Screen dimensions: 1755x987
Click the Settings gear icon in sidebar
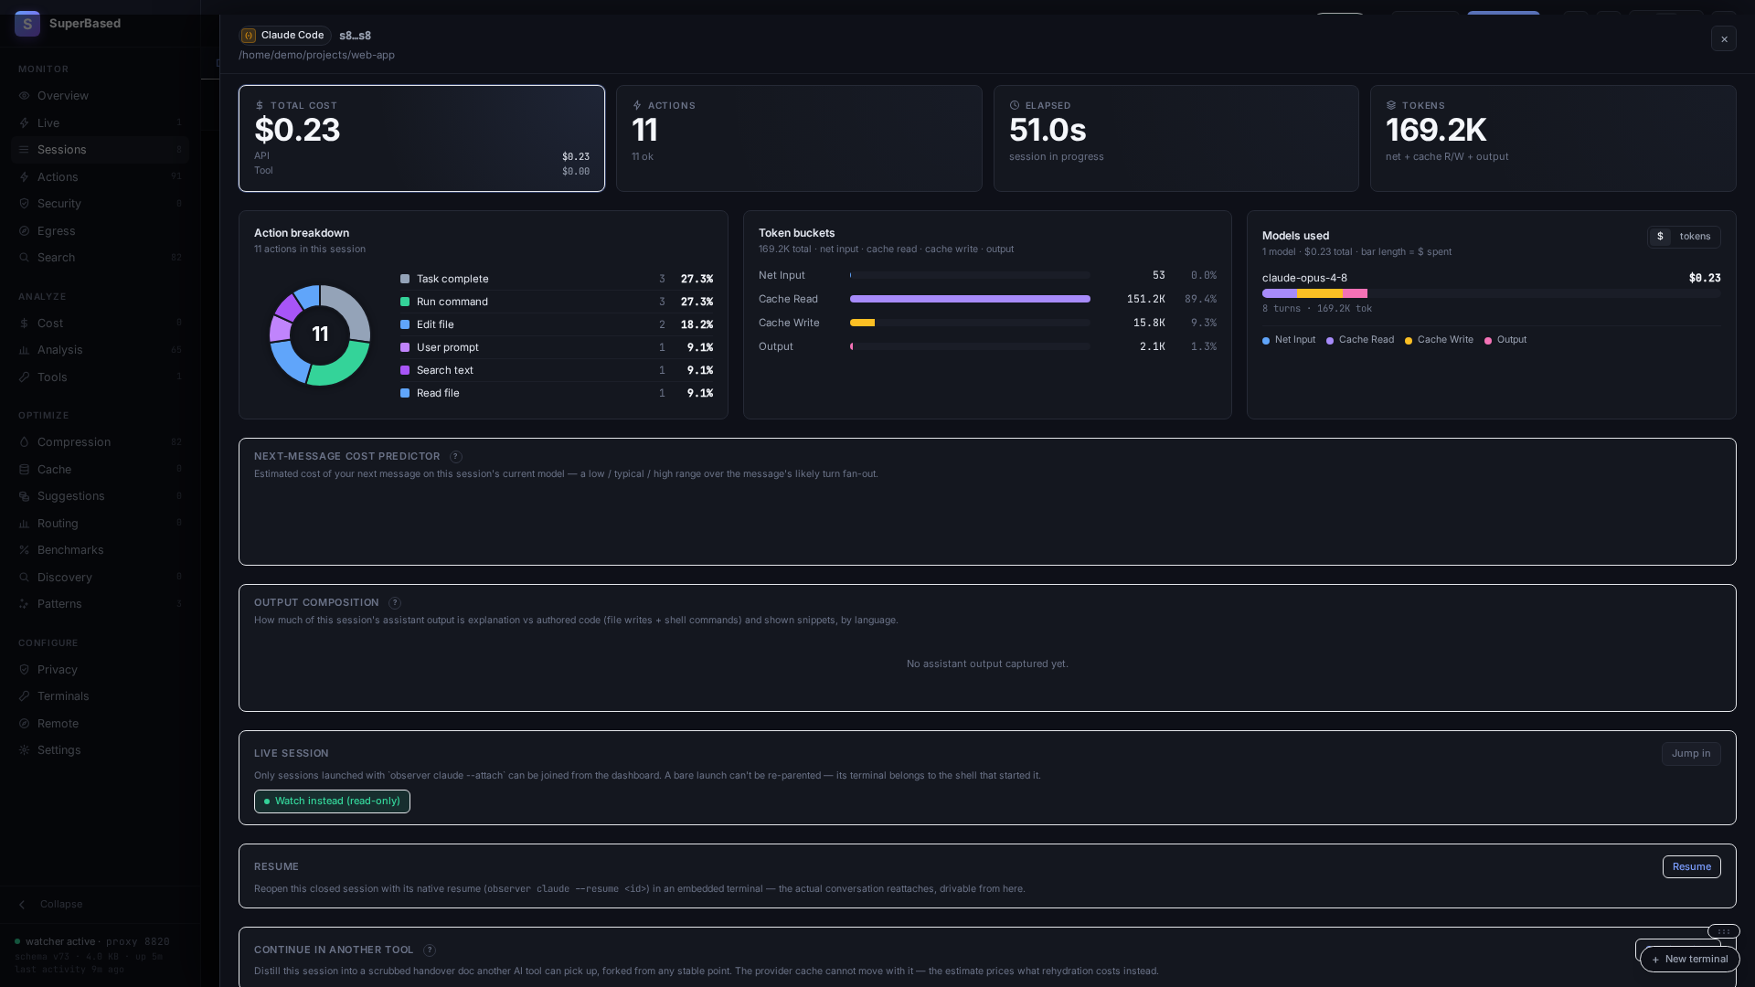pyautogui.click(x=25, y=750)
